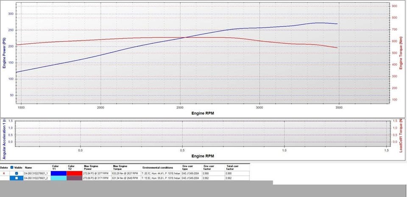Click environmental conditions cell showing T: 15,5C
This screenshot has width=407, height=197.
tap(161, 178)
